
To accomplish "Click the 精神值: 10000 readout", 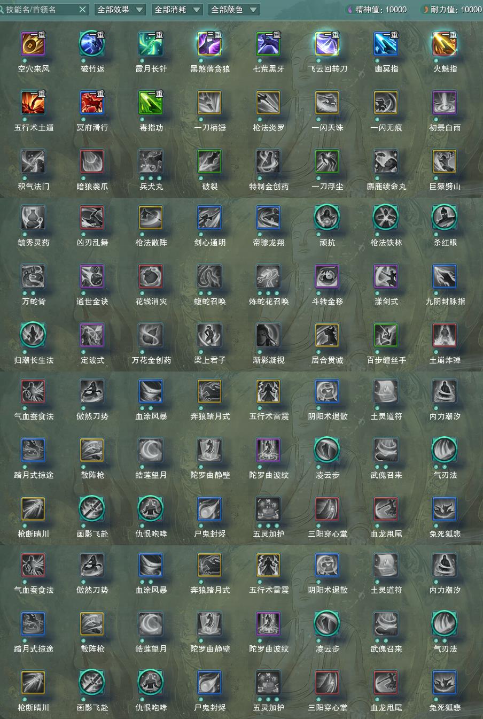I will pos(377,10).
